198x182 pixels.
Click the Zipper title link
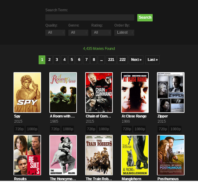tap(163, 116)
